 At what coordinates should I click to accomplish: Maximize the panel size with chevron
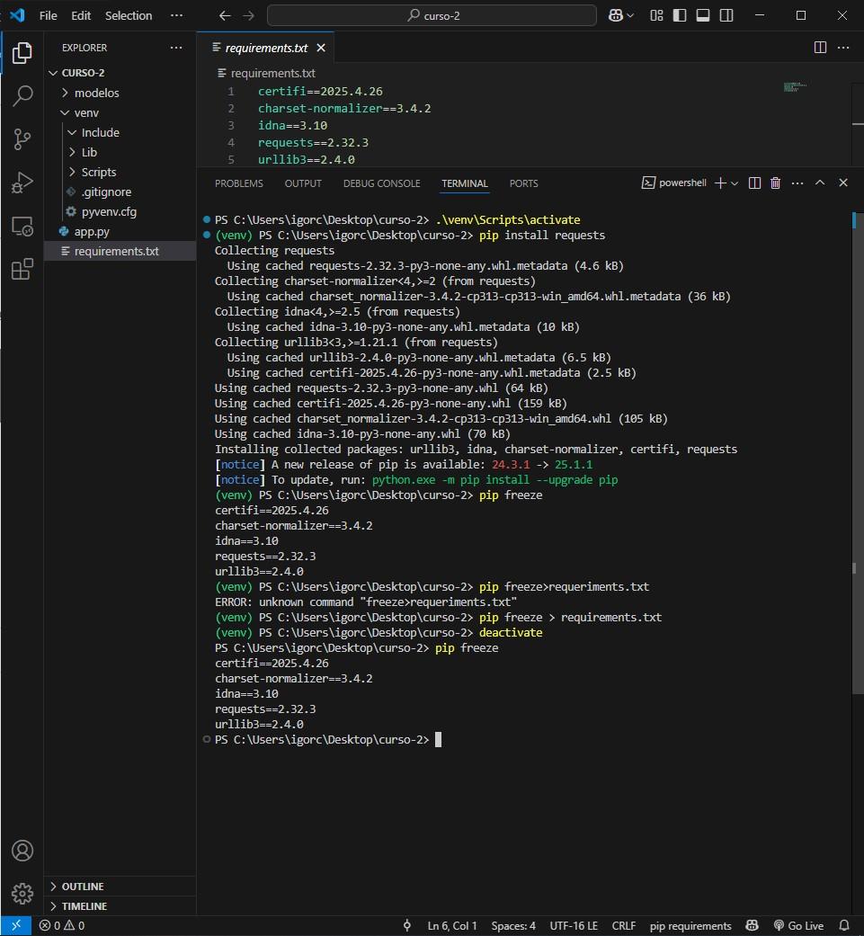820,183
